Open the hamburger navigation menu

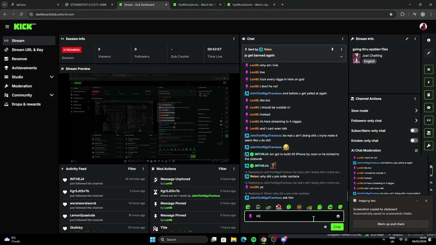coord(7,27)
